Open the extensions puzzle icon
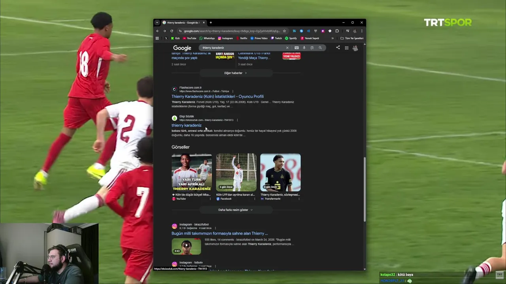The width and height of the screenshot is (506, 284). click(x=337, y=31)
